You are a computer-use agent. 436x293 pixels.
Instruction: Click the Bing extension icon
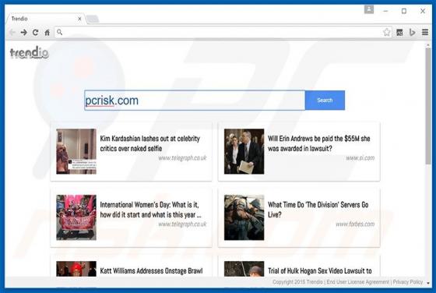point(412,33)
